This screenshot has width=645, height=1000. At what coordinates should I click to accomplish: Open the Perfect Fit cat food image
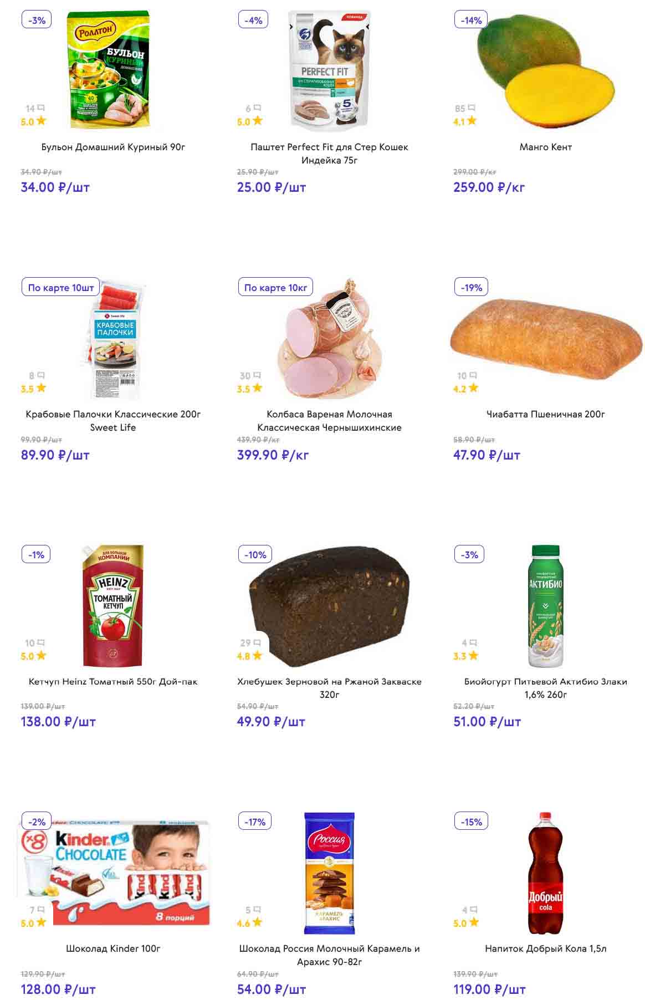pyautogui.click(x=329, y=71)
